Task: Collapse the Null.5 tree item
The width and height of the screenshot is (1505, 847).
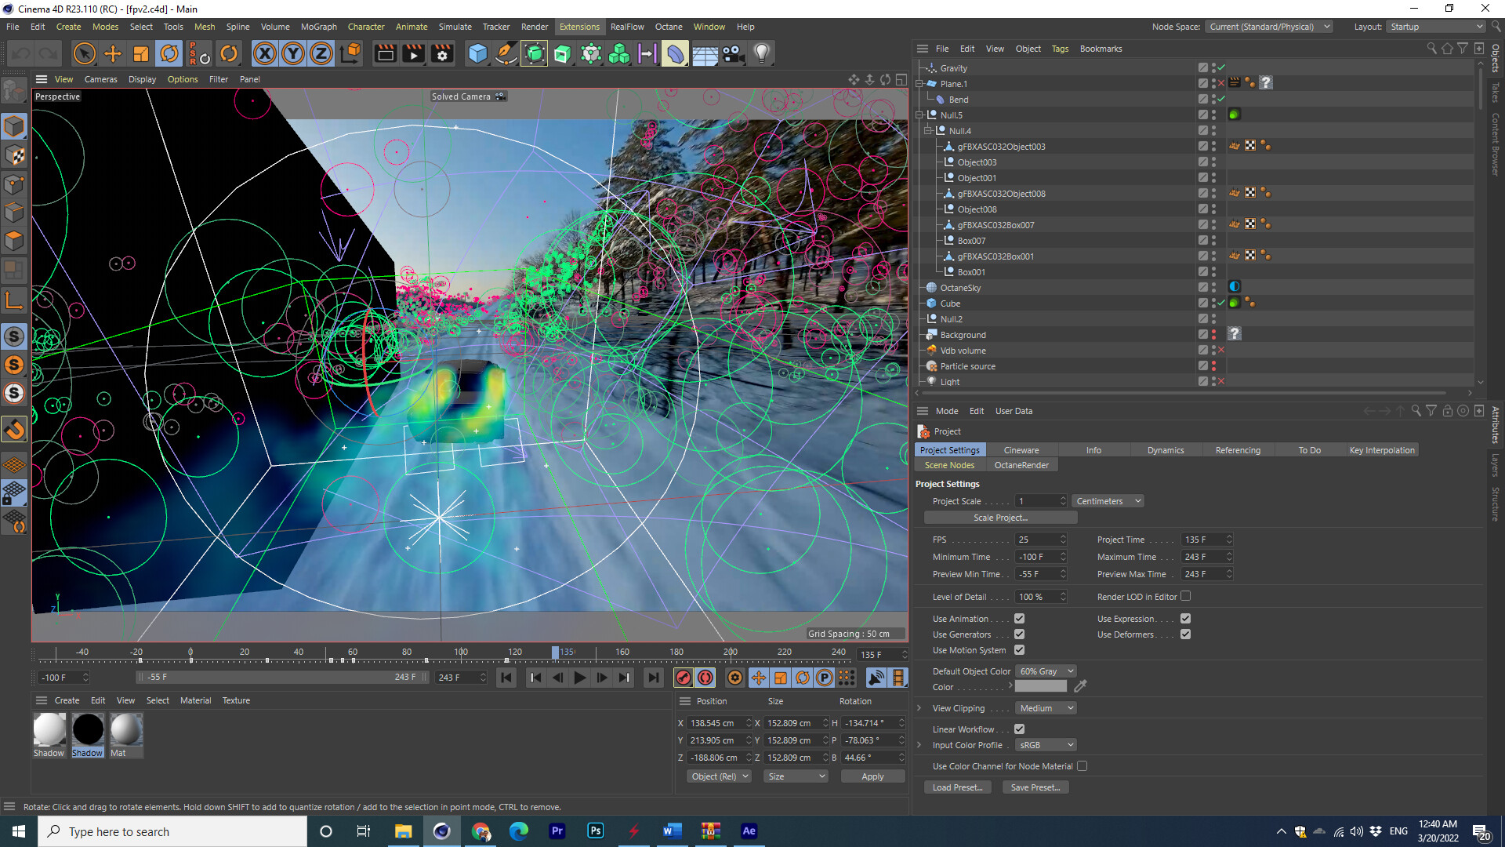Action: point(920,115)
